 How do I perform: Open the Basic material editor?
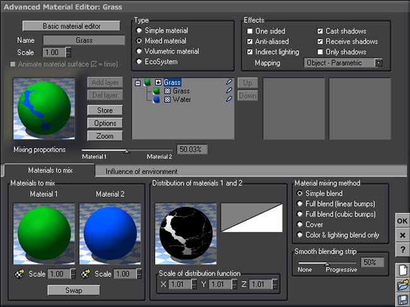coord(71,26)
